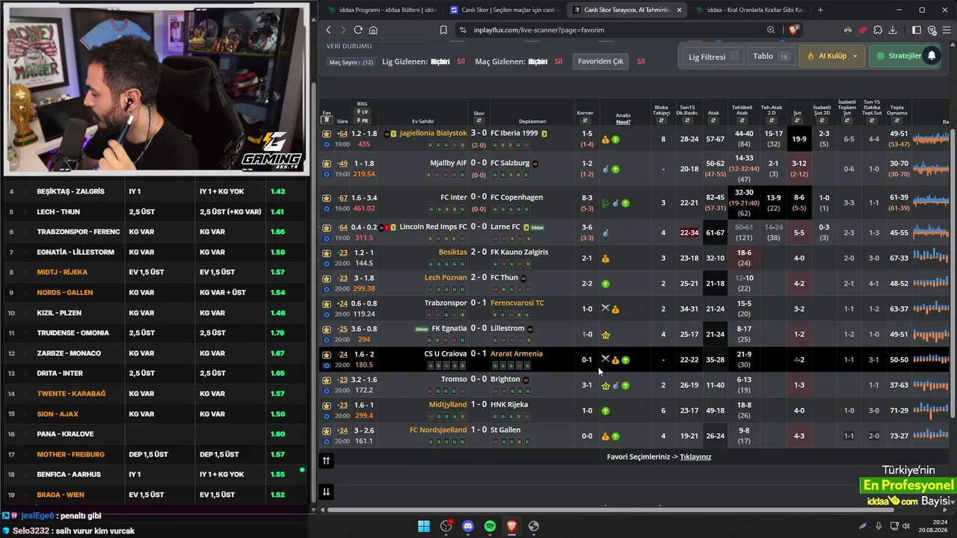Screen dimensions: 957x538
Task: Toggle the star on the Besiktas row
Action: tap(327, 253)
